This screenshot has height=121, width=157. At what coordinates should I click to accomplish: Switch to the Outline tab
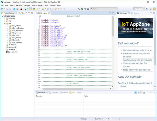tap(135, 13)
